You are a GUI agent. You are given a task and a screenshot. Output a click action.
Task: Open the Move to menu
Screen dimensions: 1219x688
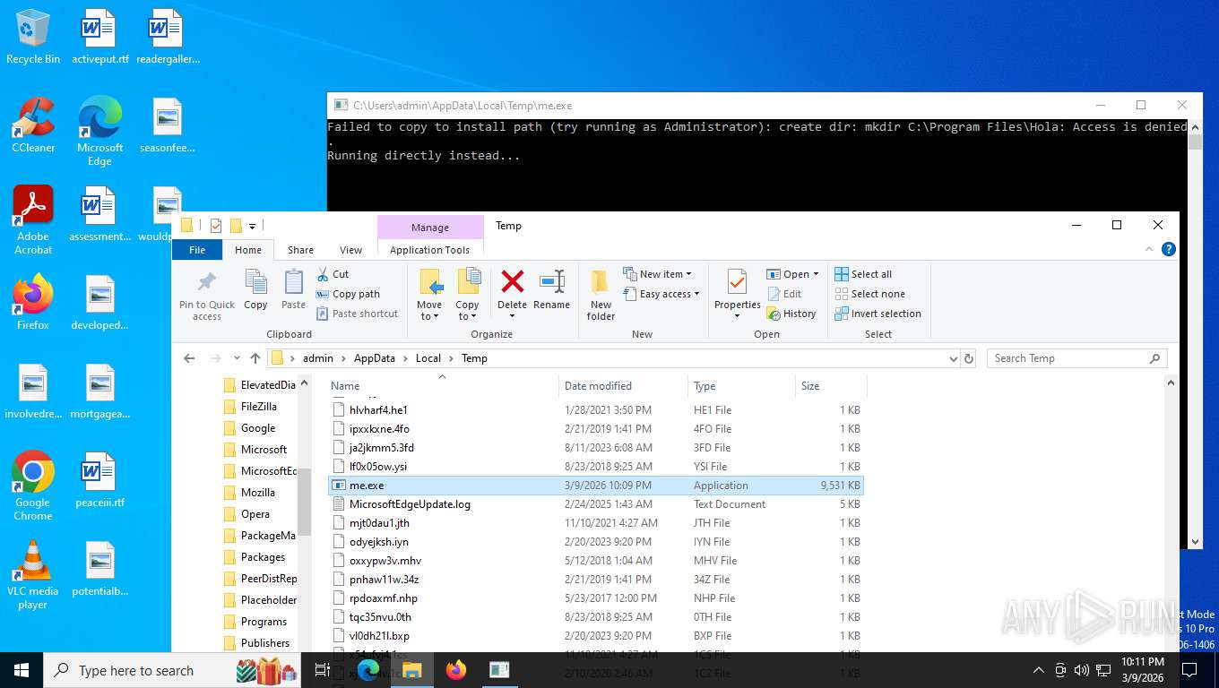[429, 295]
